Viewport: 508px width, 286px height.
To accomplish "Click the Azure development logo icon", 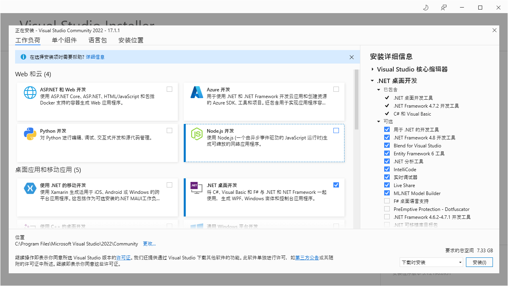I will (x=197, y=93).
